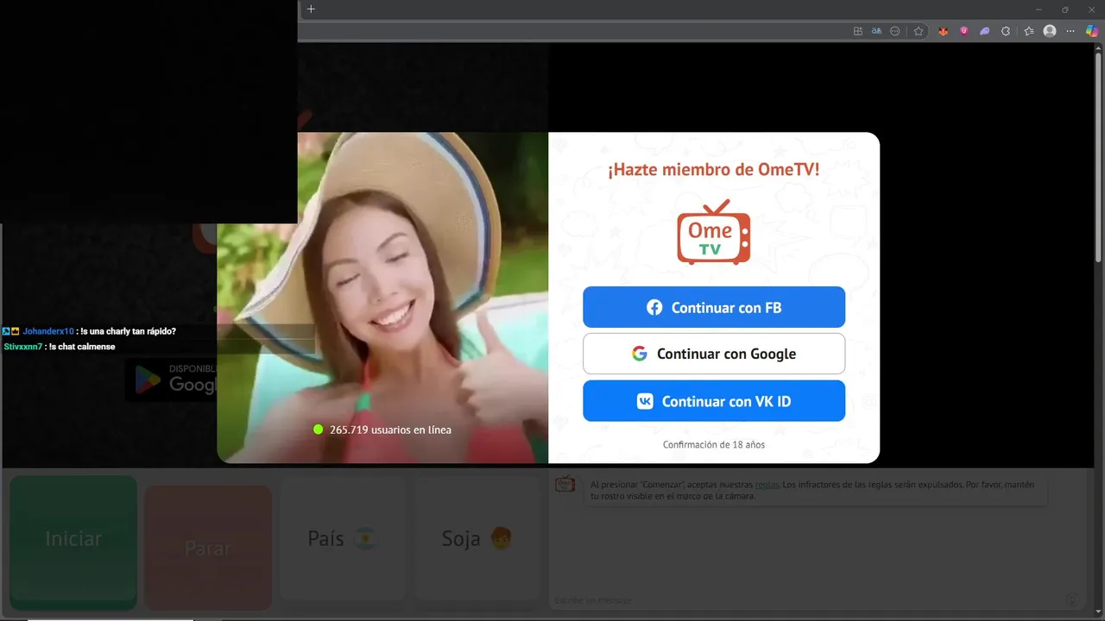Add this page to favorites star

pyautogui.click(x=919, y=31)
